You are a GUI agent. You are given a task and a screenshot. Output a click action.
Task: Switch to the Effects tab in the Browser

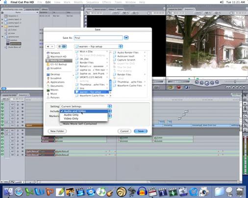(x=45, y=9)
